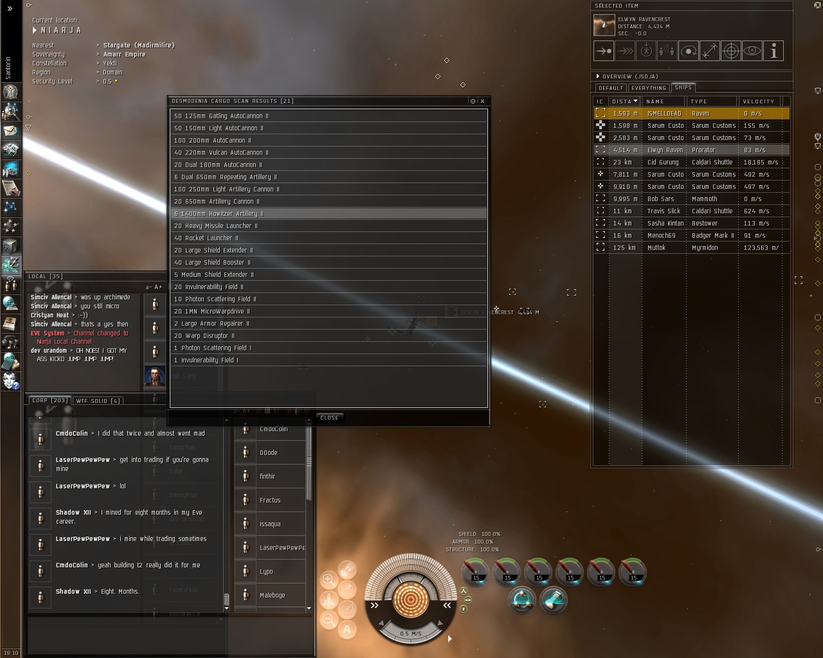The width and height of the screenshot is (823, 658).
Task: Show info for the selected item
Action: [773, 51]
